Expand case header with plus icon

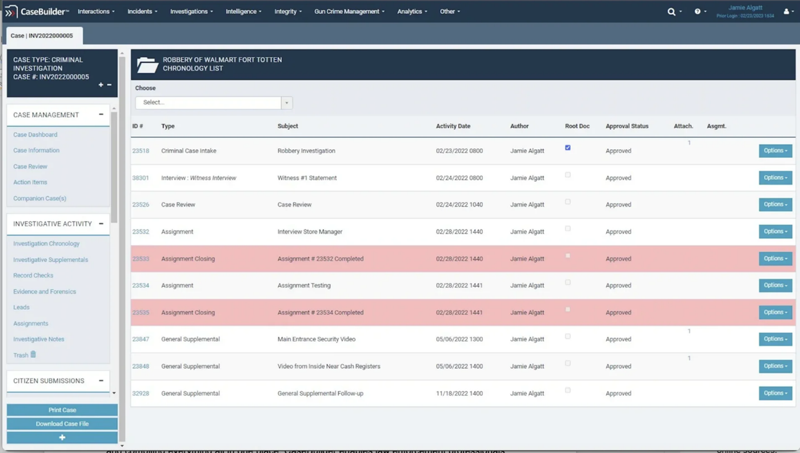[101, 85]
